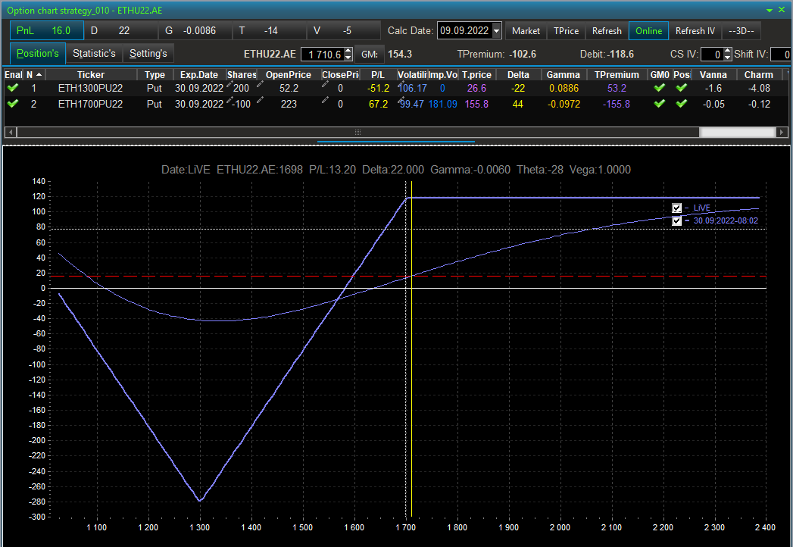This screenshot has width=793, height=547.
Task: Decrease the ETHU22.AE price spinner down
Action: [348, 58]
